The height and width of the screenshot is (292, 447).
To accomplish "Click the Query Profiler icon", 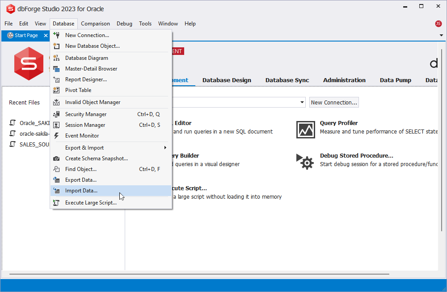I will click(x=306, y=129).
